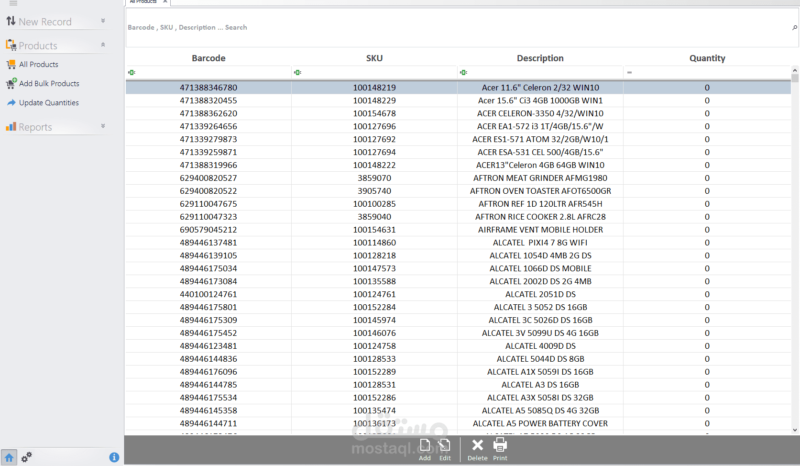Image resolution: width=800 pixels, height=466 pixels.
Task: Select barcode 440100124761
Action: click(x=208, y=294)
